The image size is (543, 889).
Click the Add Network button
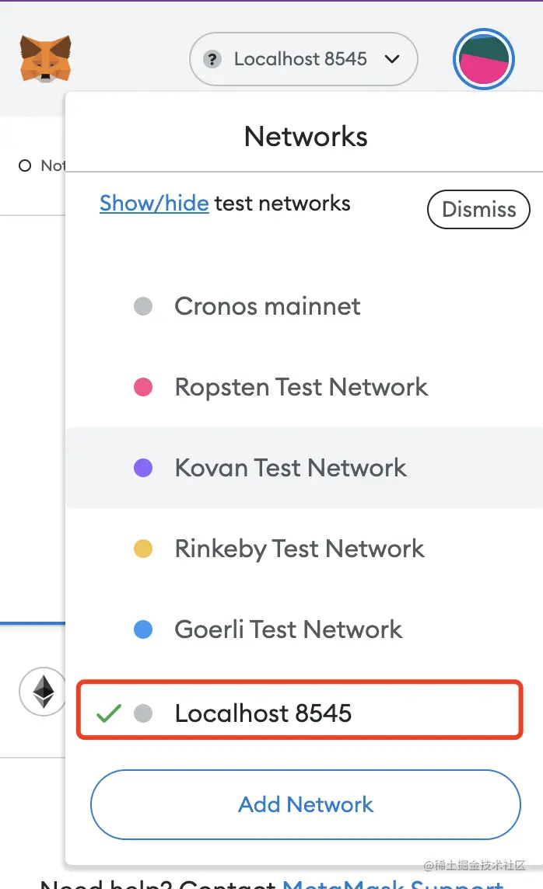pyautogui.click(x=305, y=804)
